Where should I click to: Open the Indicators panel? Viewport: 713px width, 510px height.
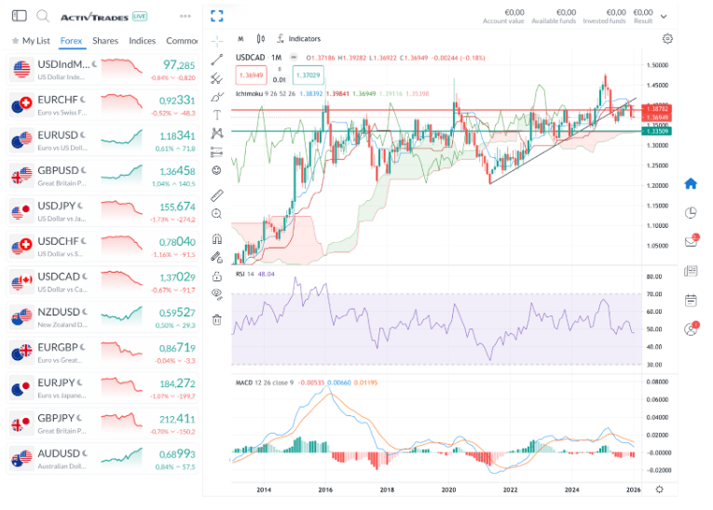coord(299,38)
